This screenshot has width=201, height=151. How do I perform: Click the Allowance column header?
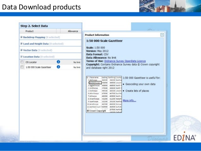[x=73, y=31]
